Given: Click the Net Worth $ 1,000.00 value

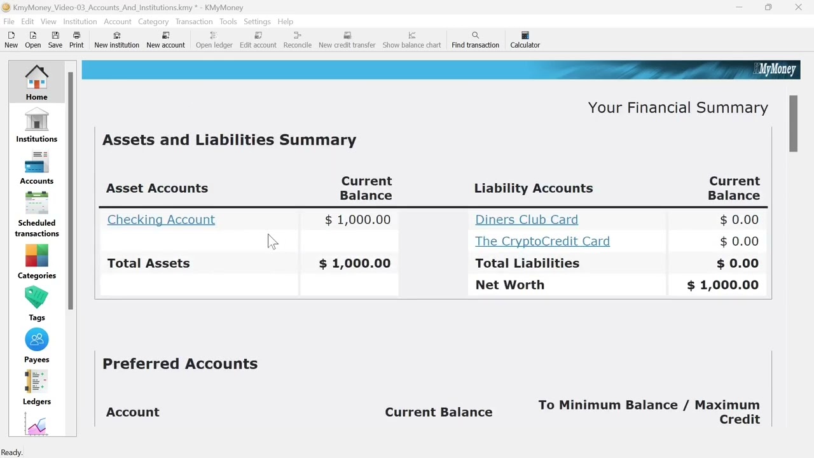Looking at the screenshot, I should (722, 285).
